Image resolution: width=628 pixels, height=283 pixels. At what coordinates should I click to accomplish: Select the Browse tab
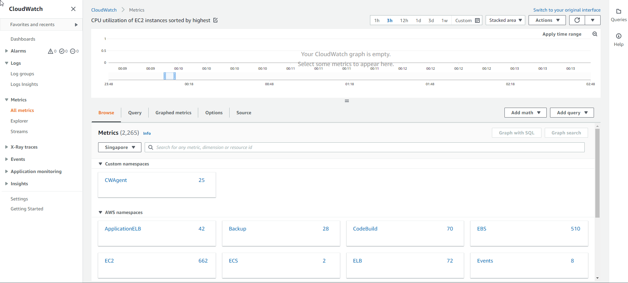point(106,113)
